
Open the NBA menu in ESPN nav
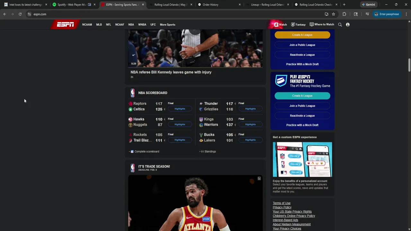point(131,25)
